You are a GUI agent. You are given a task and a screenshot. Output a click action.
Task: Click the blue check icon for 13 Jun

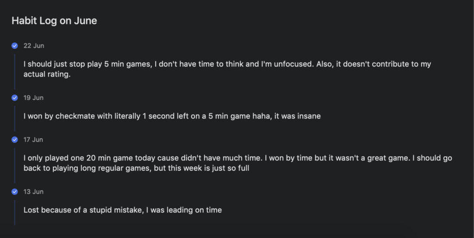pyautogui.click(x=15, y=191)
